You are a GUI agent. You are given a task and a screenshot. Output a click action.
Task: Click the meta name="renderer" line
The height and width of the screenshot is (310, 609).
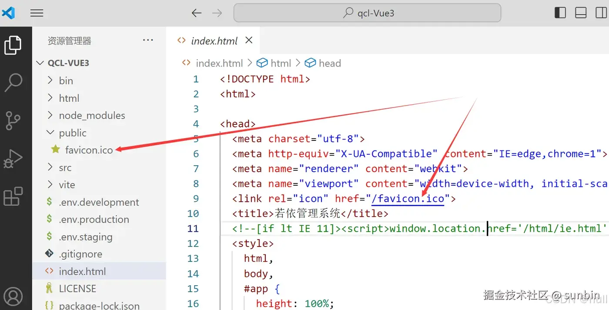pyautogui.click(x=350, y=169)
